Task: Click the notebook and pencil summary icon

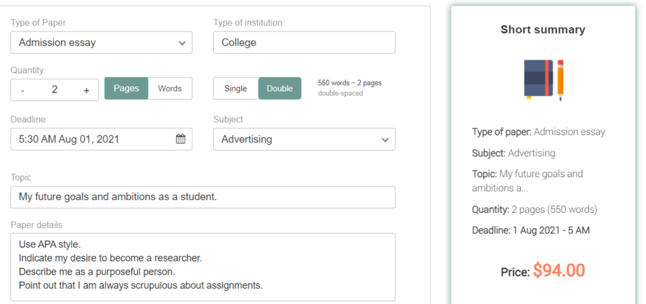Action: click(x=543, y=80)
